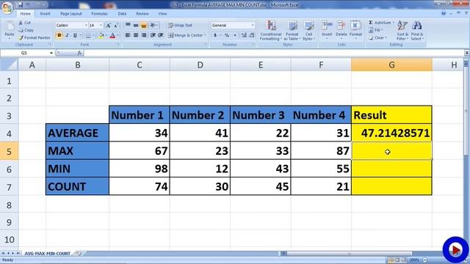Click the Name Box showing G5
Viewport: 470px width, 264px height.
pyautogui.click(x=24, y=53)
